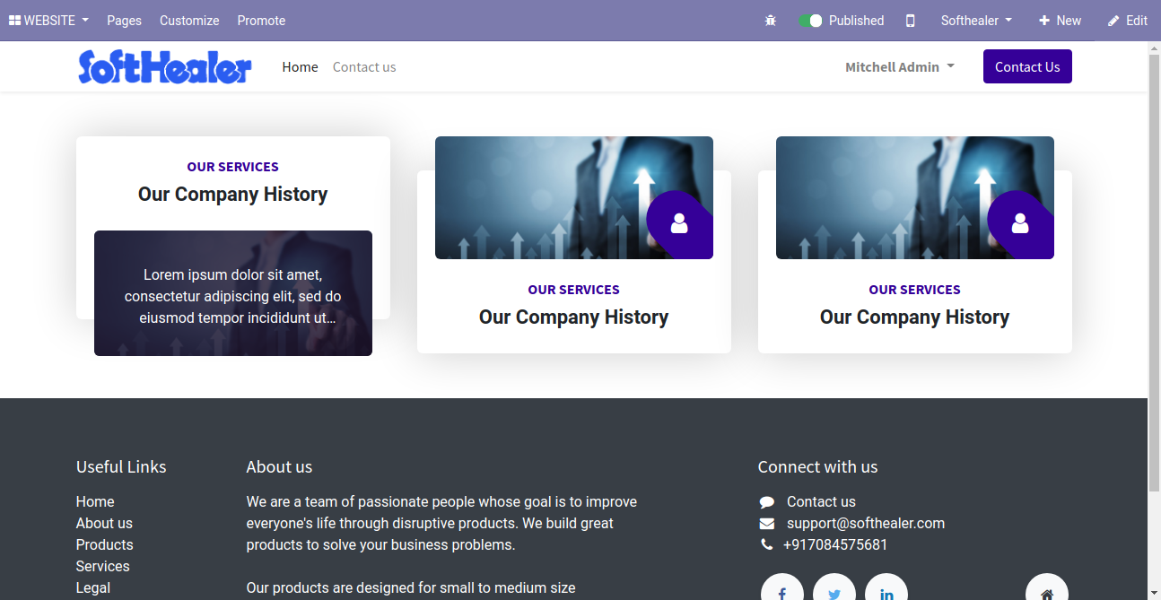Open the LinkedIn social icon
1161x600 pixels.
pyautogui.click(x=886, y=587)
